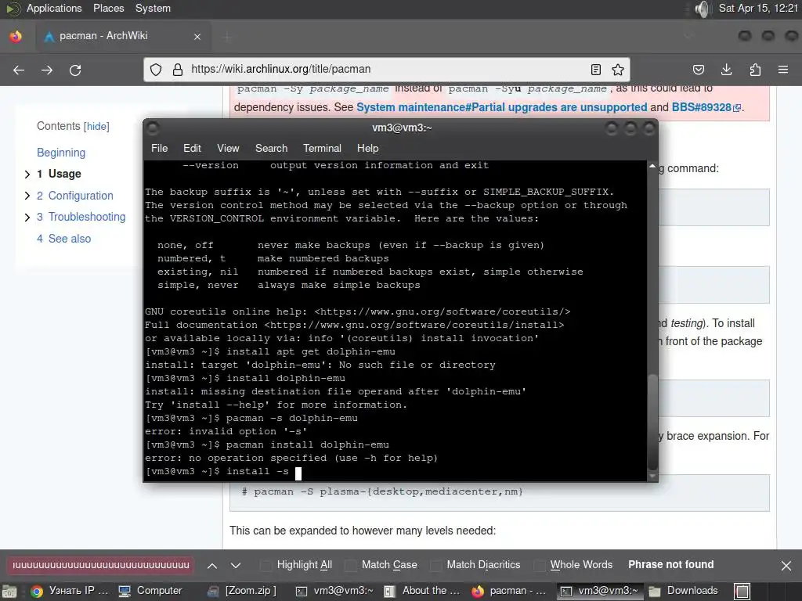The height and width of the screenshot is (601, 802).
Task: Hide the Contents sidebar
Action: tap(96, 126)
